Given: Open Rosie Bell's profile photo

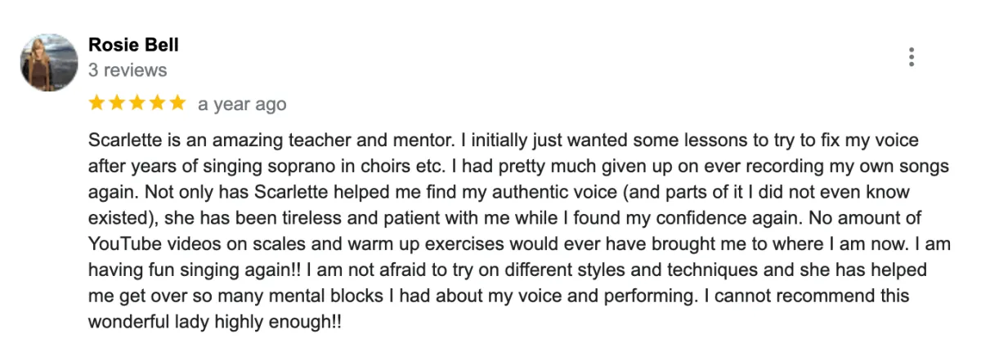Looking at the screenshot, I should [49, 62].
